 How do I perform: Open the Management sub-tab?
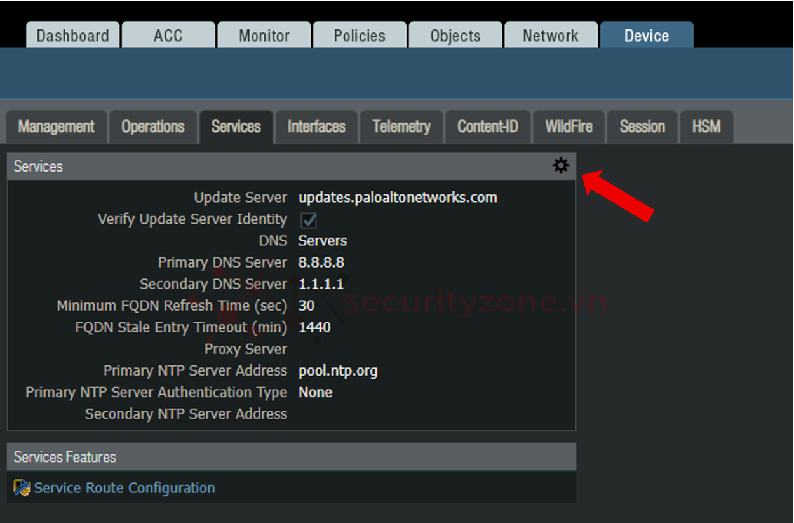(x=57, y=127)
